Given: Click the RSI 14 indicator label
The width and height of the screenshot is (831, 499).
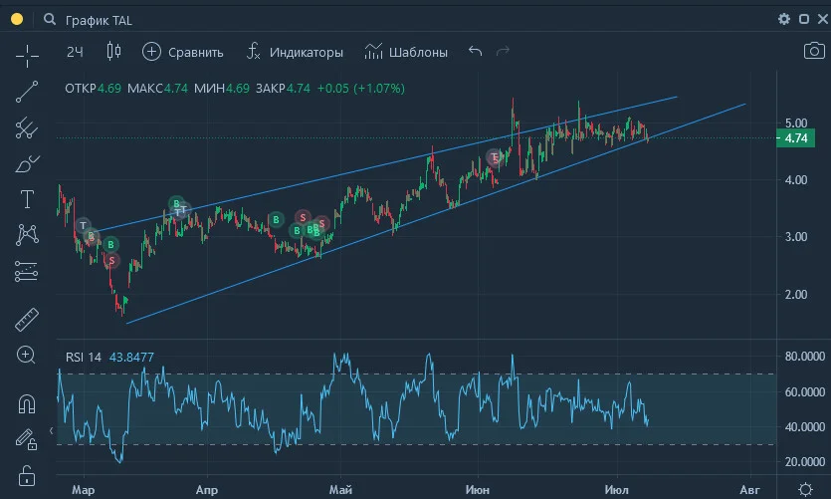Looking at the screenshot, I should tap(84, 358).
